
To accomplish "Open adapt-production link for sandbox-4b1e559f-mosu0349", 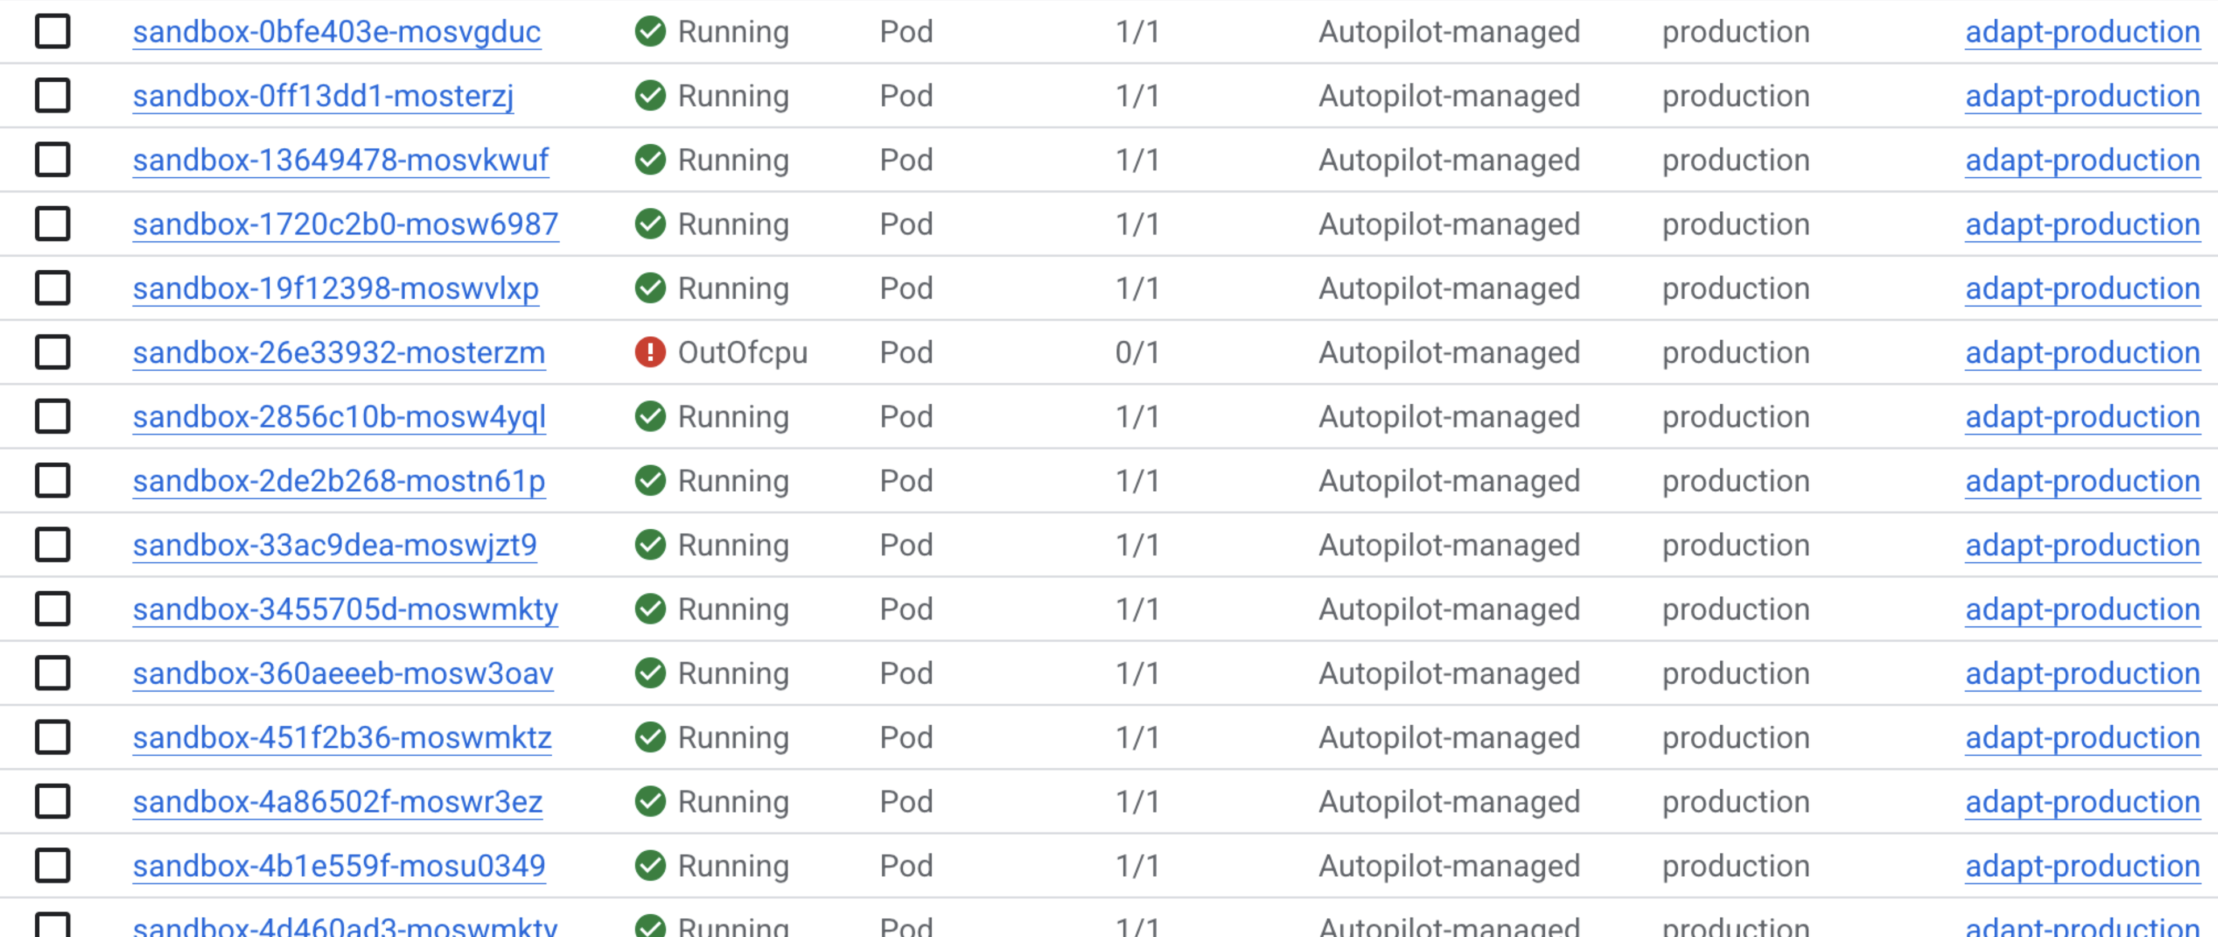I will coord(2082,865).
